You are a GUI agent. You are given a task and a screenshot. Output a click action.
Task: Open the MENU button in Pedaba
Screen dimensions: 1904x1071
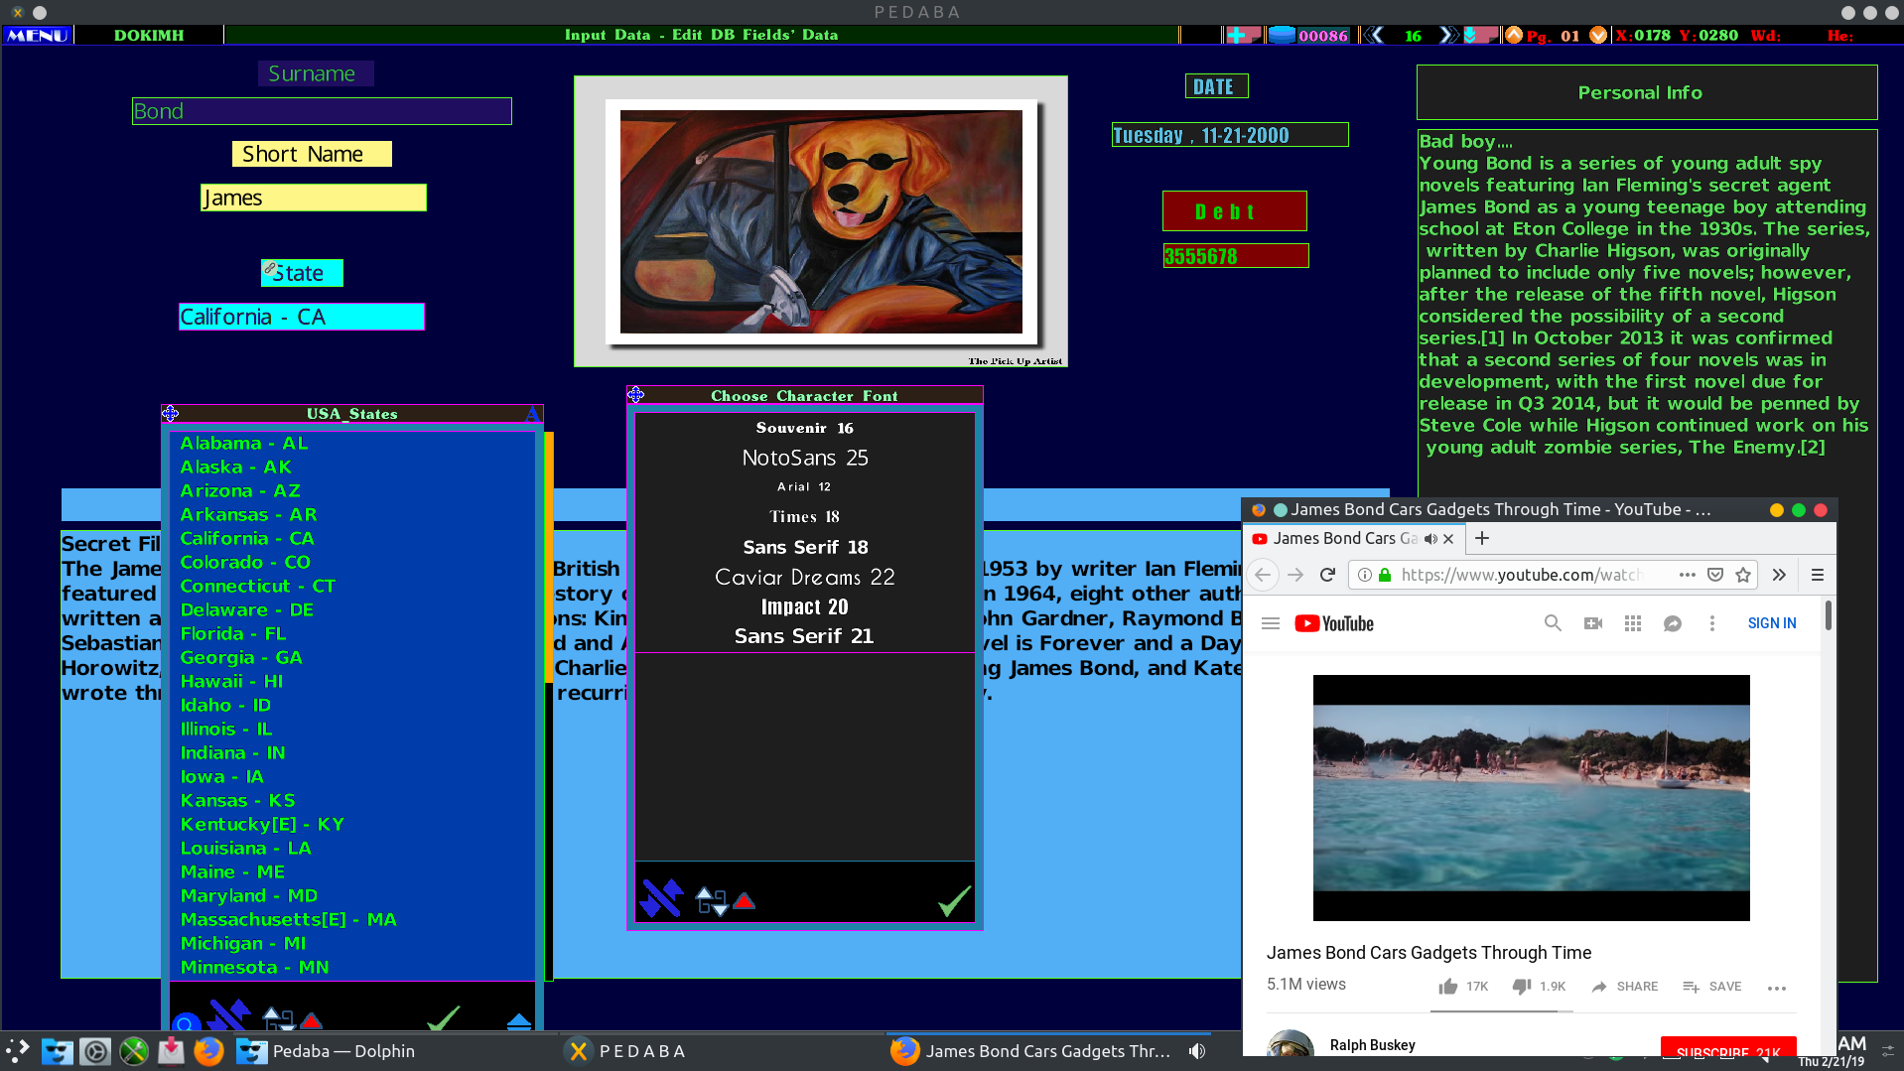pos(38,35)
